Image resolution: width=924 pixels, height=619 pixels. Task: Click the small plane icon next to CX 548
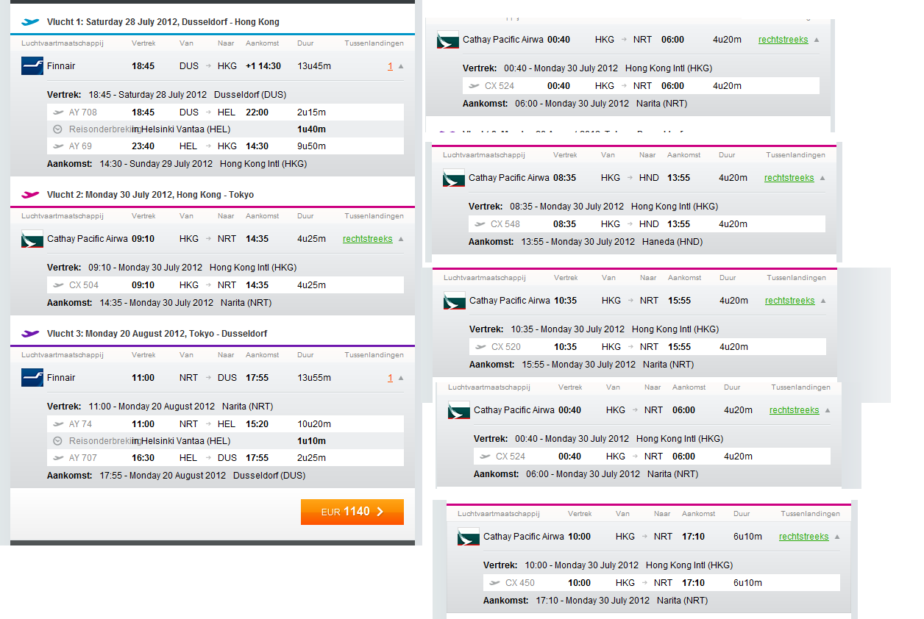click(480, 224)
